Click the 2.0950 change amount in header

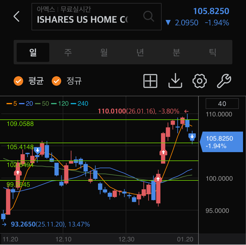pyautogui.click(x=187, y=23)
